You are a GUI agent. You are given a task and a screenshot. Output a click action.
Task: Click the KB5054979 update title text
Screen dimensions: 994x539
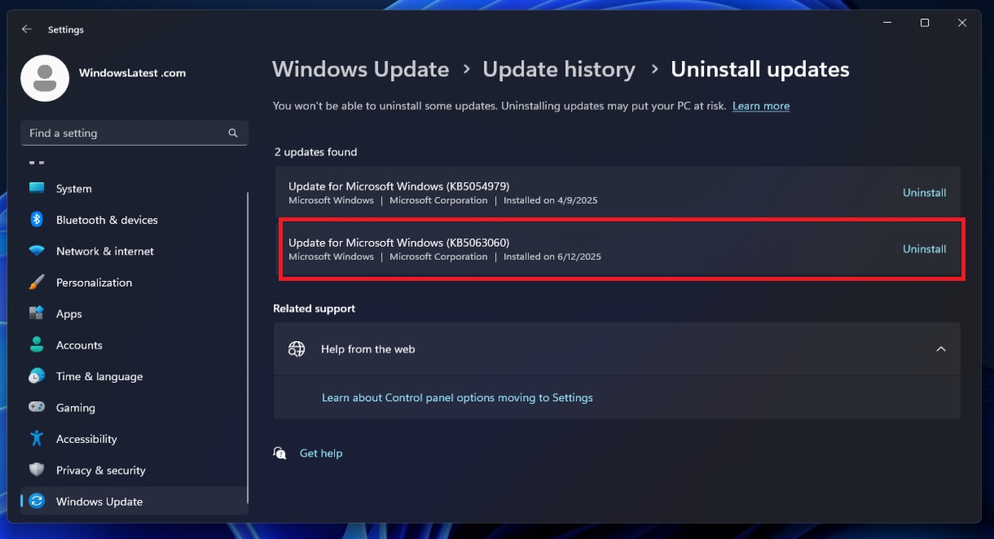pos(399,186)
